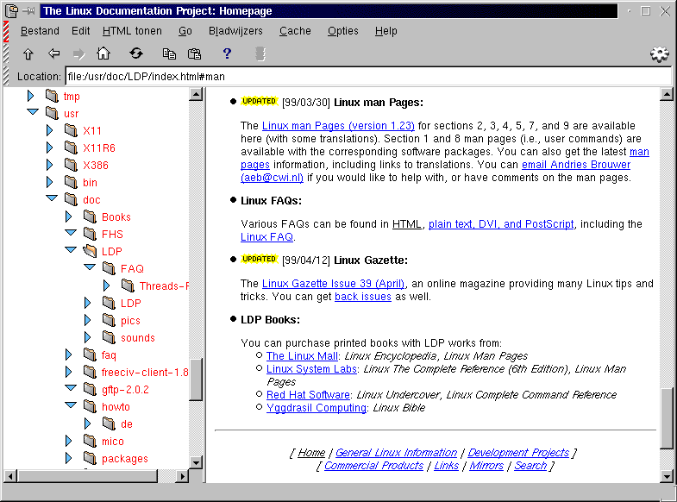Click tree panel scroll up arrow
Screen dimensions: 677x502
(x=196, y=94)
